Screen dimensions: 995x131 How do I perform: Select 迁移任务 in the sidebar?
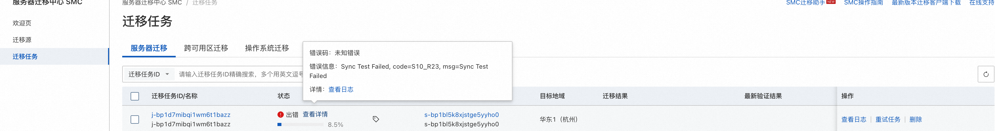point(25,56)
